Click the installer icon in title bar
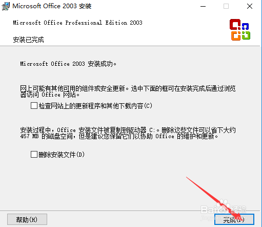The height and width of the screenshot is (227, 262). click(6, 6)
